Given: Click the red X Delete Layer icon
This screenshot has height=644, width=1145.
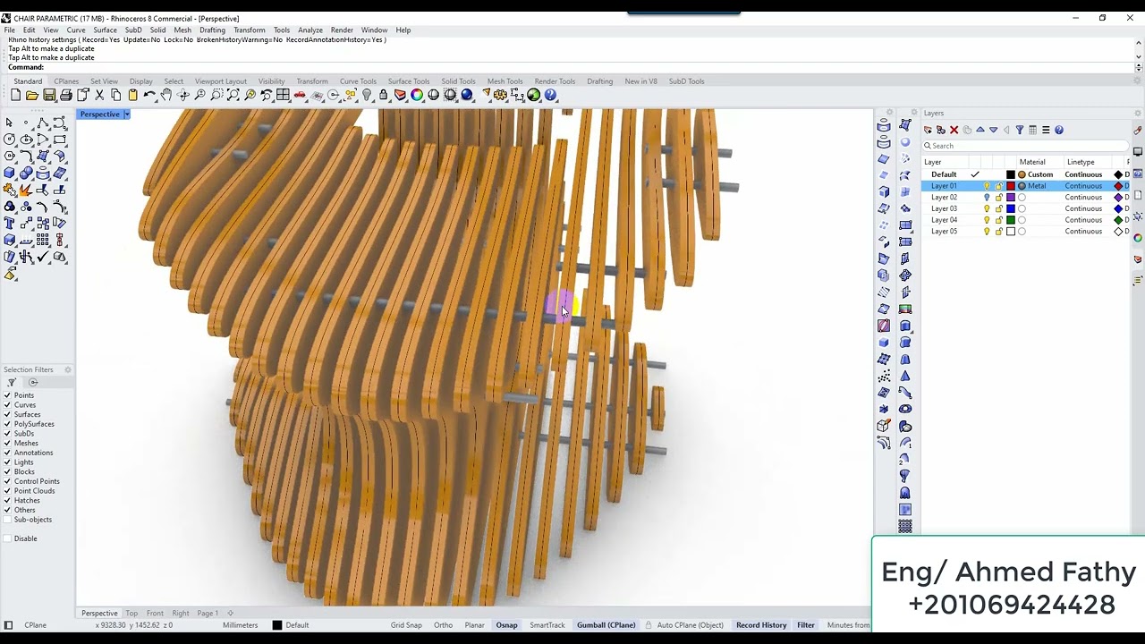Looking at the screenshot, I should pyautogui.click(x=954, y=130).
